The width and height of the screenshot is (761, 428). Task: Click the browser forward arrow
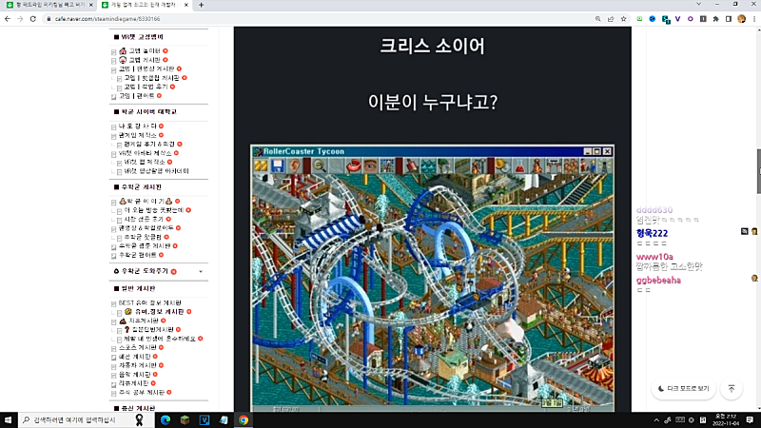(20, 19)
